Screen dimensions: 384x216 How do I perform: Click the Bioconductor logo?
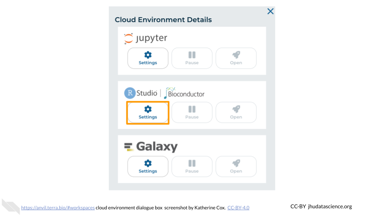pos(184,93)
